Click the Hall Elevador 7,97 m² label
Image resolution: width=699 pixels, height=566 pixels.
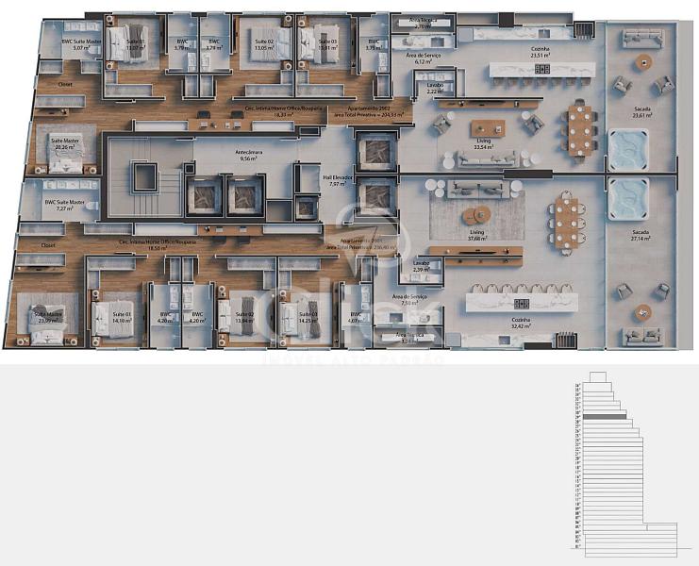coord(337,180)
